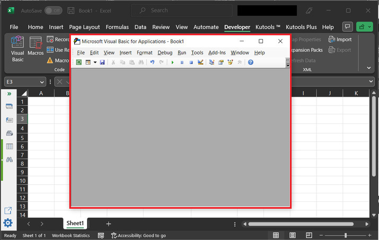Open Excel Page Layout ribbon tab
379x240 pixels.
click(84, 27)
